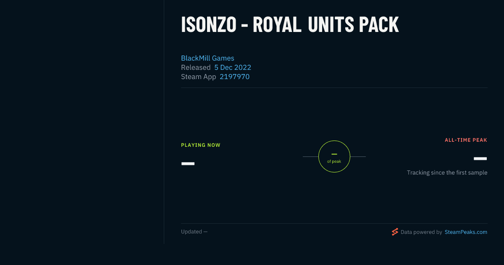Open the SteamPeaks.com link

tap(466, 232)
